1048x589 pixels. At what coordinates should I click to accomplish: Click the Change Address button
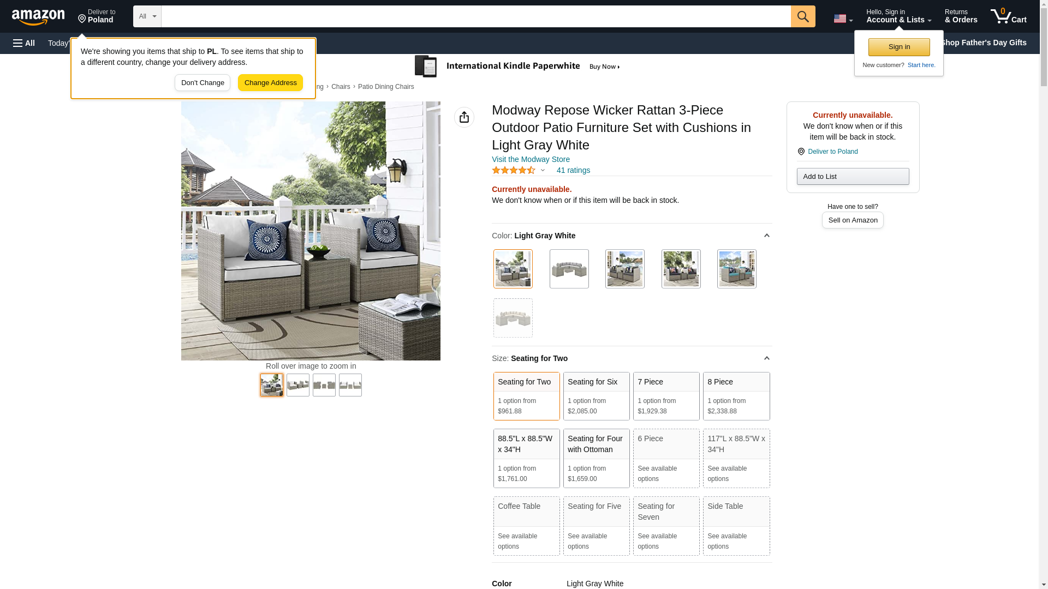[270, 83]
